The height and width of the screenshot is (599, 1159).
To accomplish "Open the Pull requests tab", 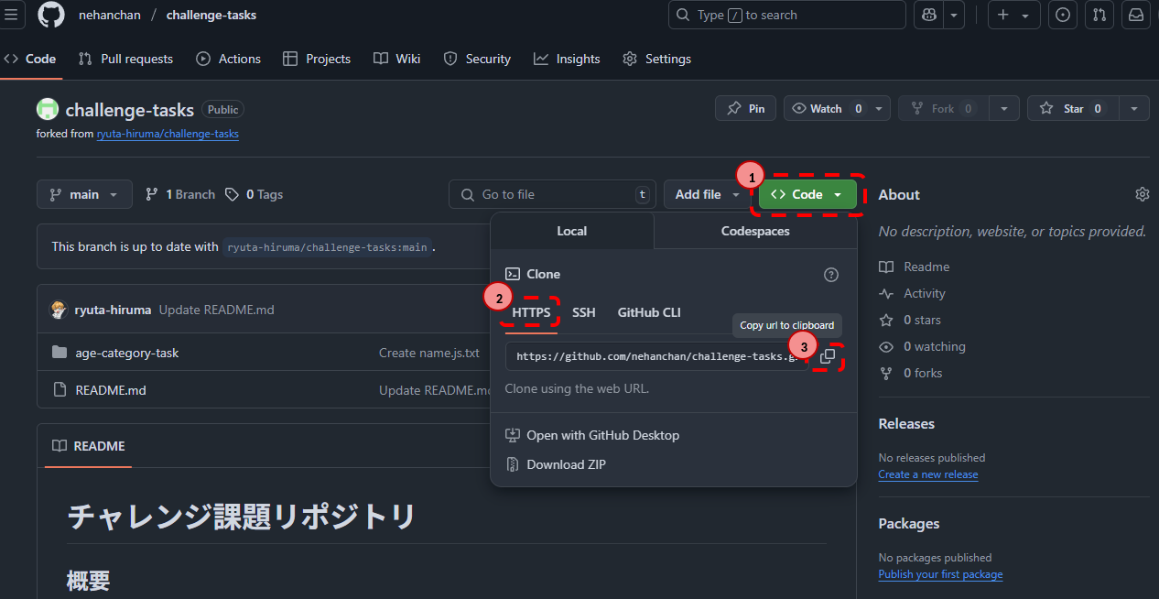I will click(x=125, y=59).
